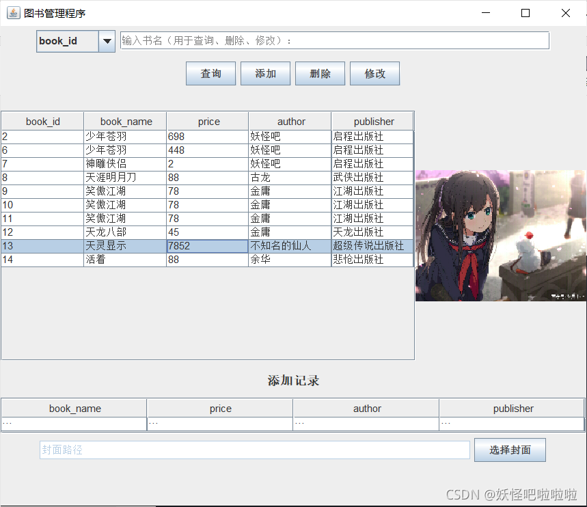Click the price cell showing 698
Image resolution: width=587 pixels, height=507 pixels.
click(207, 137)
